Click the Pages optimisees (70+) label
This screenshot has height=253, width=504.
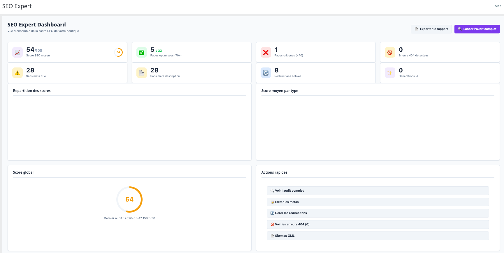166,56
